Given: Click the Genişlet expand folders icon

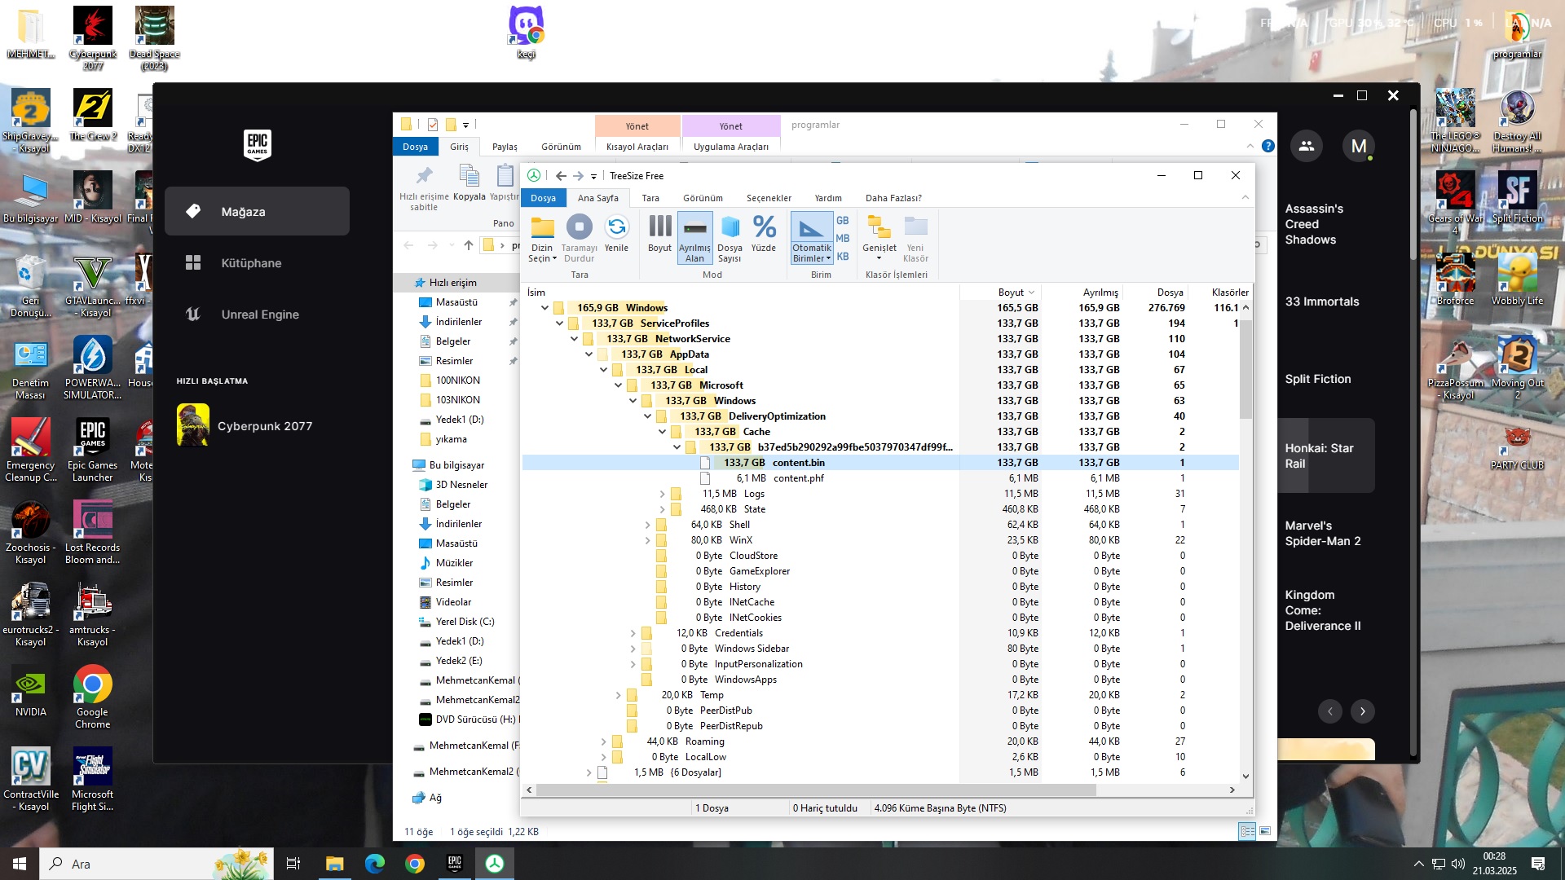Looking at the screenshot, I should [879, 228].
